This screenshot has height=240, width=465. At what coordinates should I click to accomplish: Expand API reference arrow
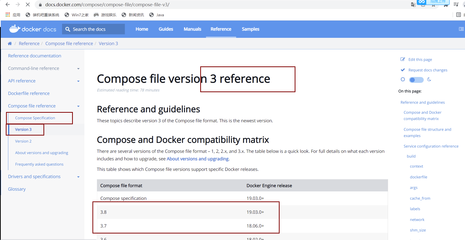pyautogui.click(x=78, y=81)
